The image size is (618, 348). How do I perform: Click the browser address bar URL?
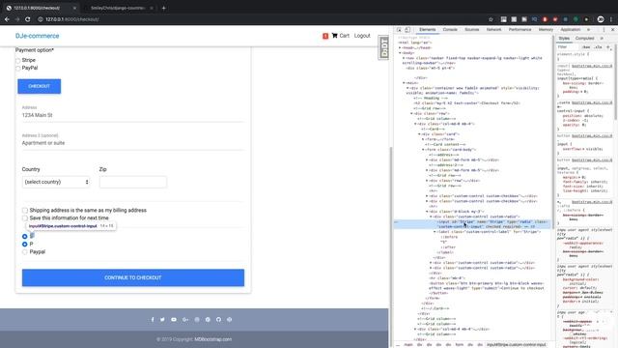72,19
